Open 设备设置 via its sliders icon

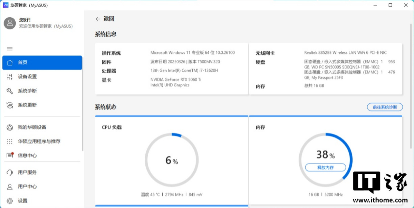10,77
